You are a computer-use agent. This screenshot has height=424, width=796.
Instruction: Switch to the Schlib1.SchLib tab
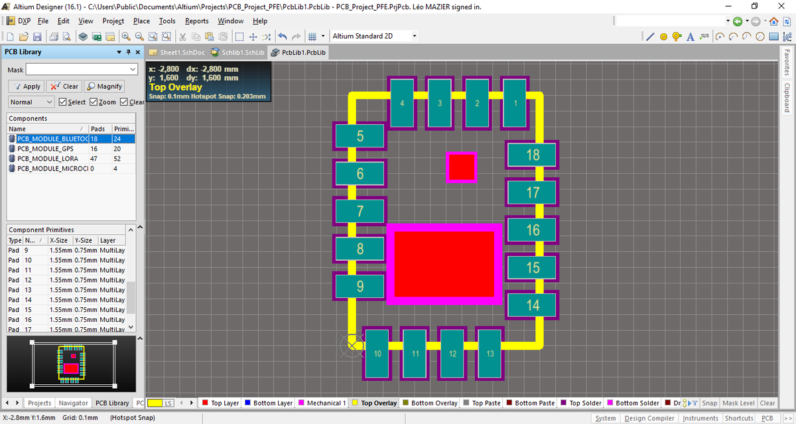pyautogui.click(x=237, y=52)
